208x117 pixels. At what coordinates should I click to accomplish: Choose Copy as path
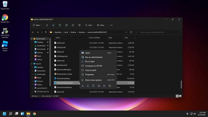tap(98, 70)
